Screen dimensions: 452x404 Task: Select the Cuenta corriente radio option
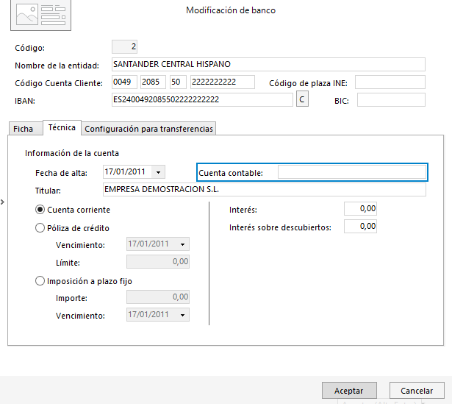[40, 210]
